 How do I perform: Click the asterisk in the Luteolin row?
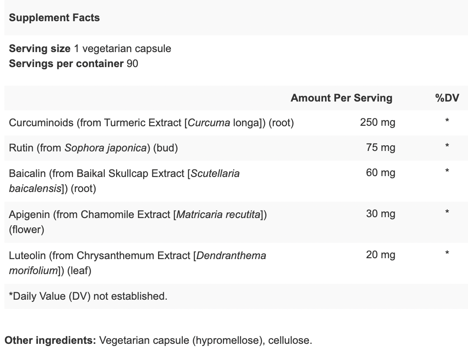tap(447, 253)
